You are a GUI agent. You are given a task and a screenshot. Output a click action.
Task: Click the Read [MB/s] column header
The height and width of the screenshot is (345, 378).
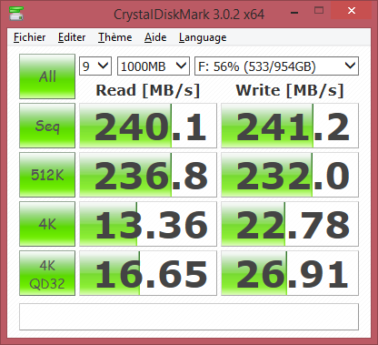(x=148, y=90)
